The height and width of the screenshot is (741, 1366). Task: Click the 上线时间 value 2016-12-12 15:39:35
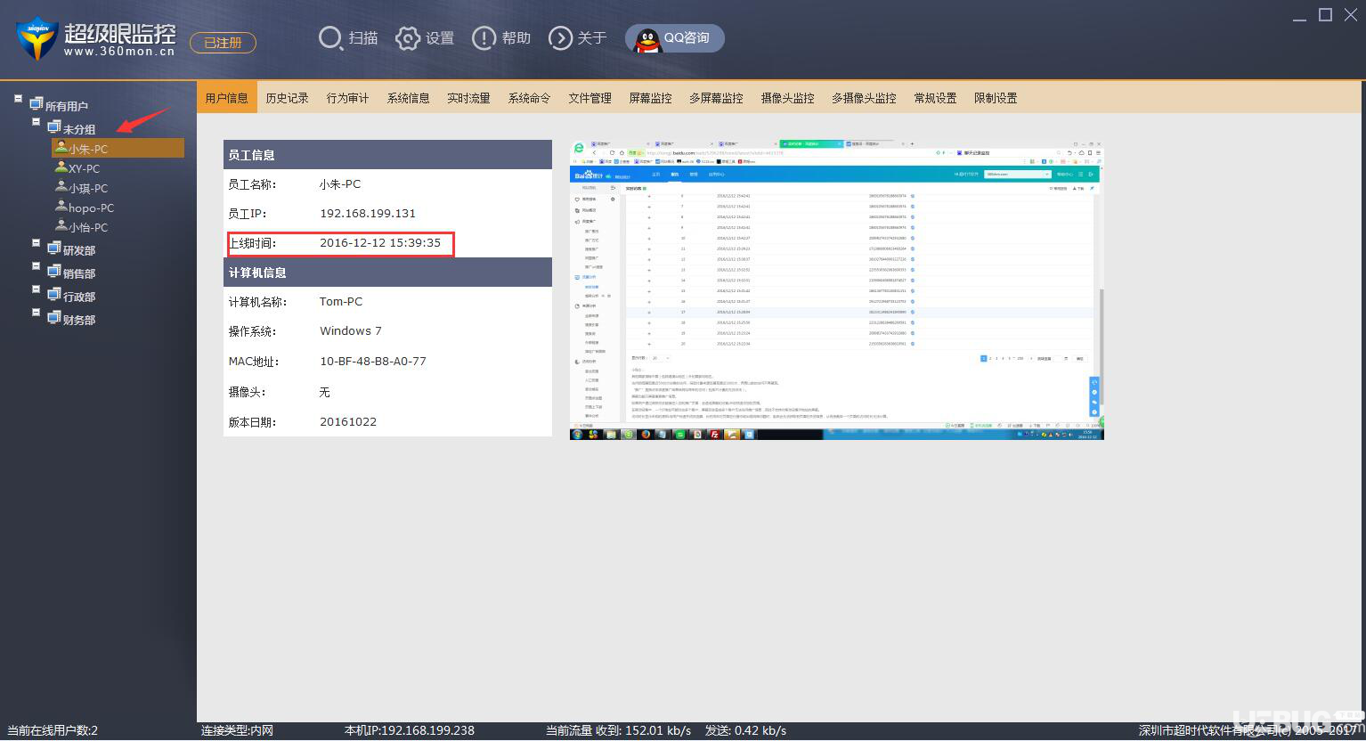pos(380,242)
